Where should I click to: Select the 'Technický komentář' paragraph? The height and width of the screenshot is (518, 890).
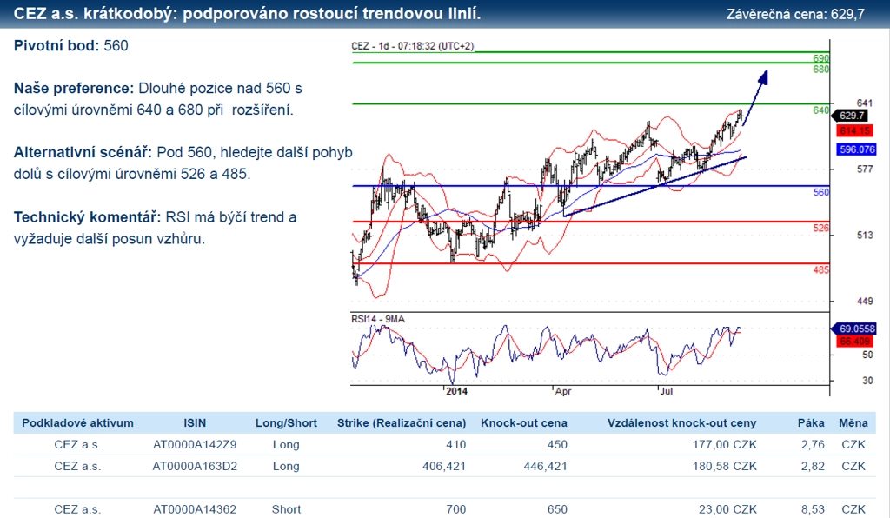tap(155, 228)
